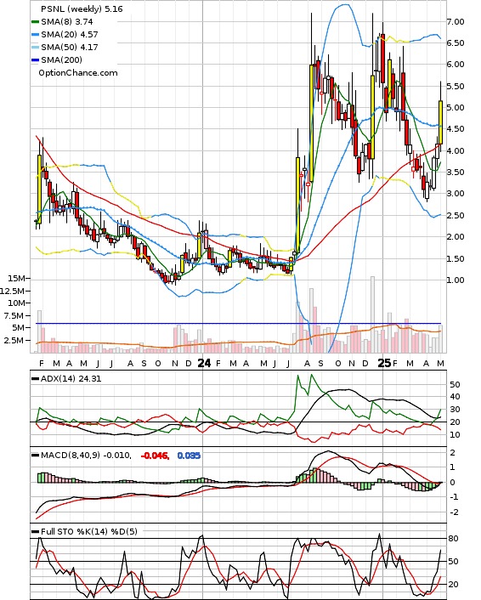Click the blue 0.035 MACD value
Image resolution: width=481 pixels, height=600 pixels.
(189, 456)
